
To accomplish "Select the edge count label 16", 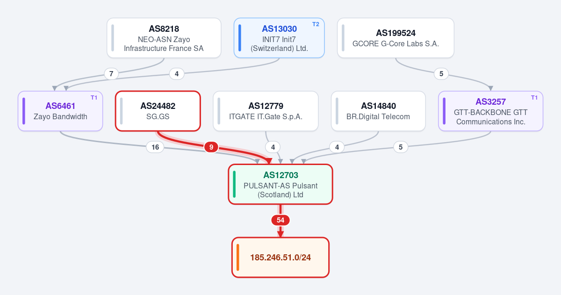I will [x=155, y=147].
